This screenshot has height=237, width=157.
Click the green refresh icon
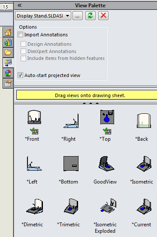(91, 16)
